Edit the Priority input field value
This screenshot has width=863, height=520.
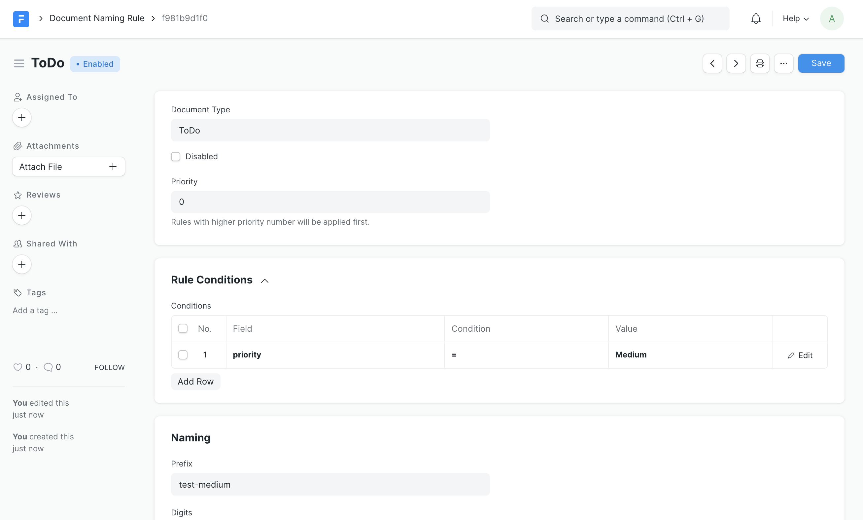pos(330,201)
